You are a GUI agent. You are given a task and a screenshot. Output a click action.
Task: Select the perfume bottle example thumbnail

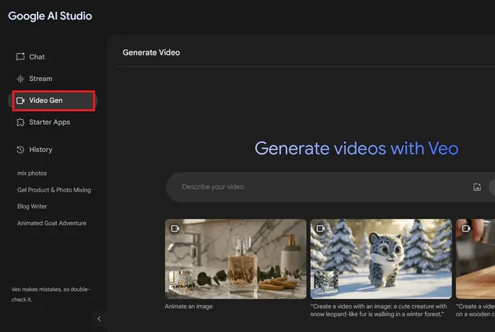(235, 259)
